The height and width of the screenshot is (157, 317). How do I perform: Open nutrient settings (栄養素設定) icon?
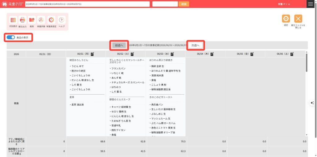[x=51, y=20]
